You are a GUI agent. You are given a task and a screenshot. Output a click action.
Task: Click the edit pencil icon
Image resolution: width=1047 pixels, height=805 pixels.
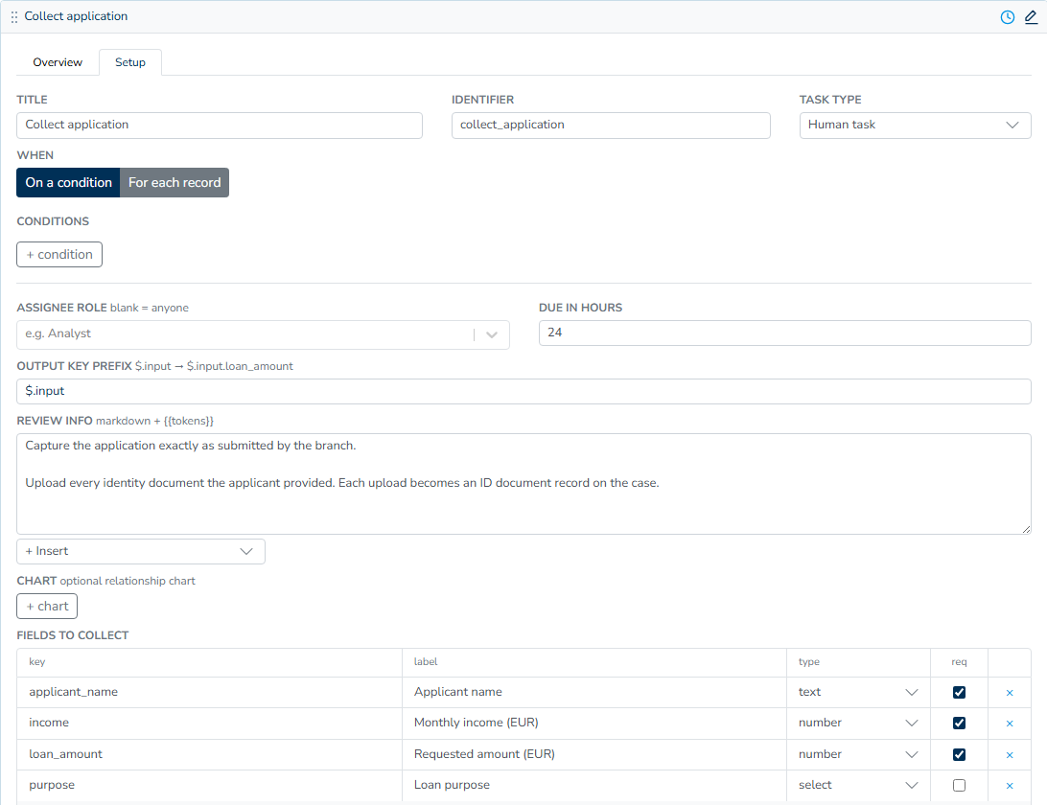coord(1031,17)
